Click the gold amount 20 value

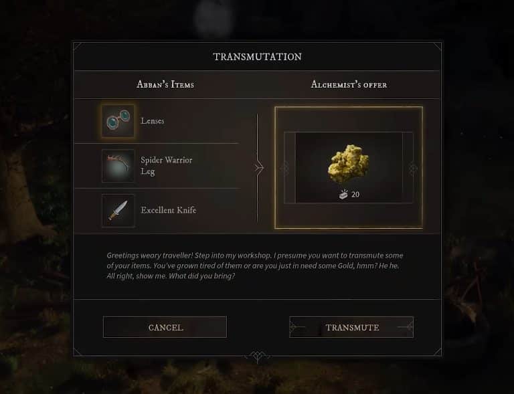[x=355, y=195]
